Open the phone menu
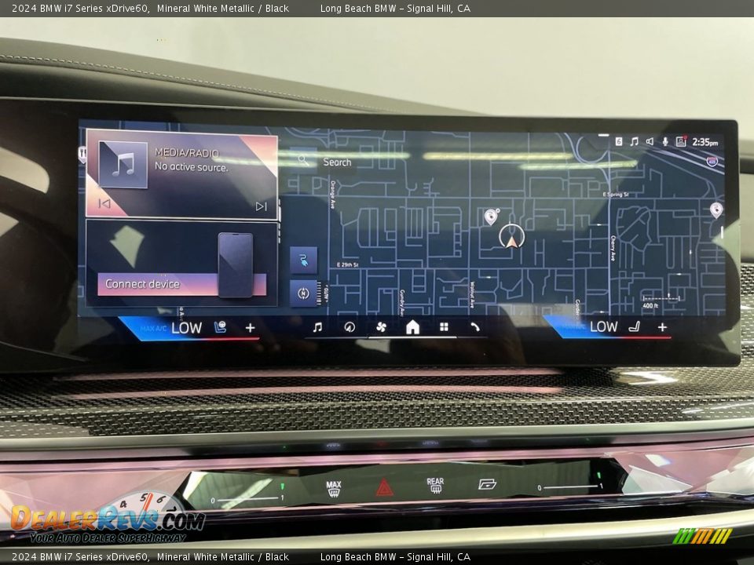This screenshot has height=565, width=754. 475,327
